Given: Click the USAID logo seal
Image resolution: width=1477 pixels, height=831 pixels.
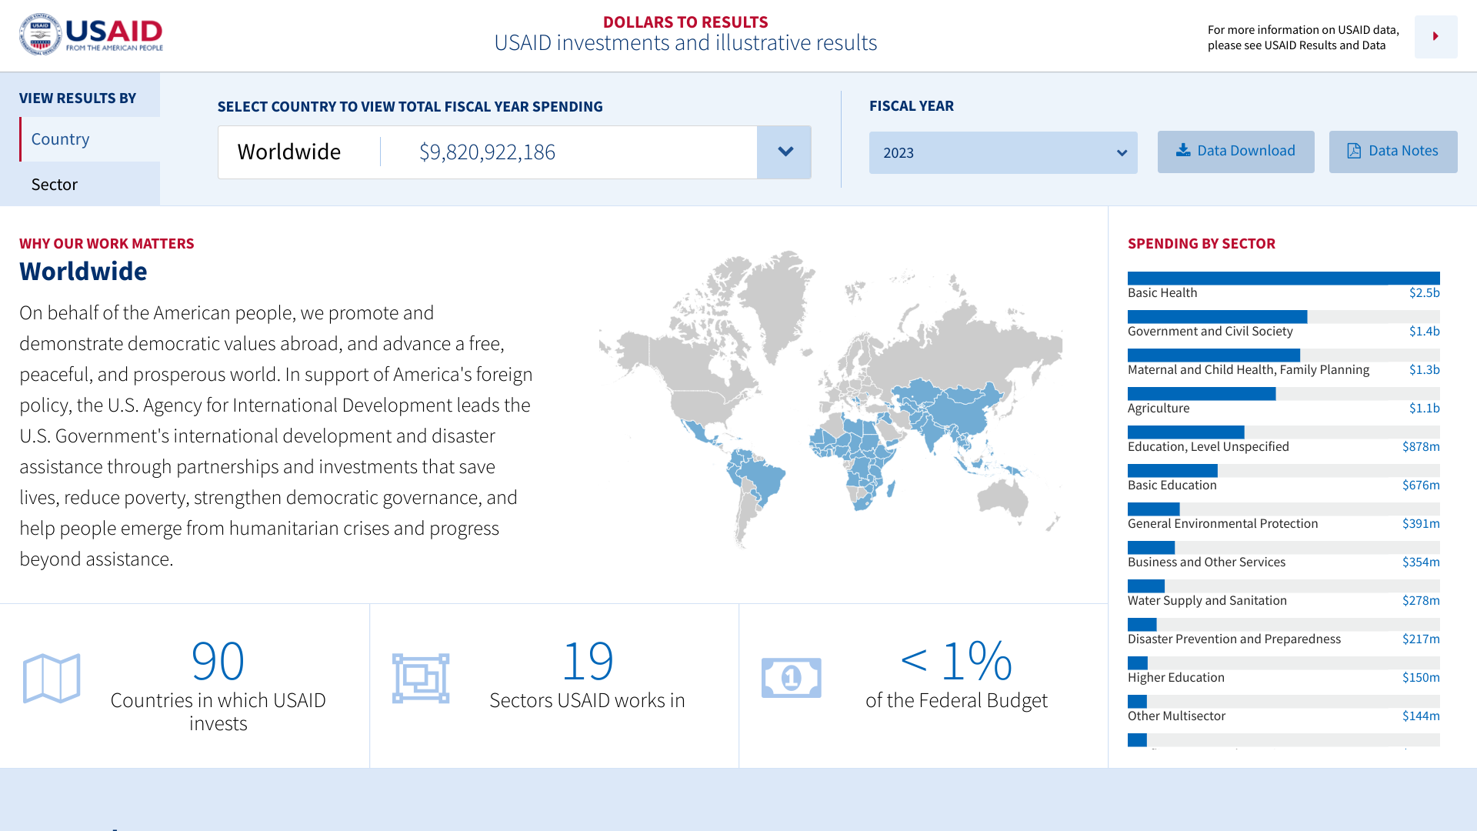Looking at the screenshot, I should (x=40, y=35).
